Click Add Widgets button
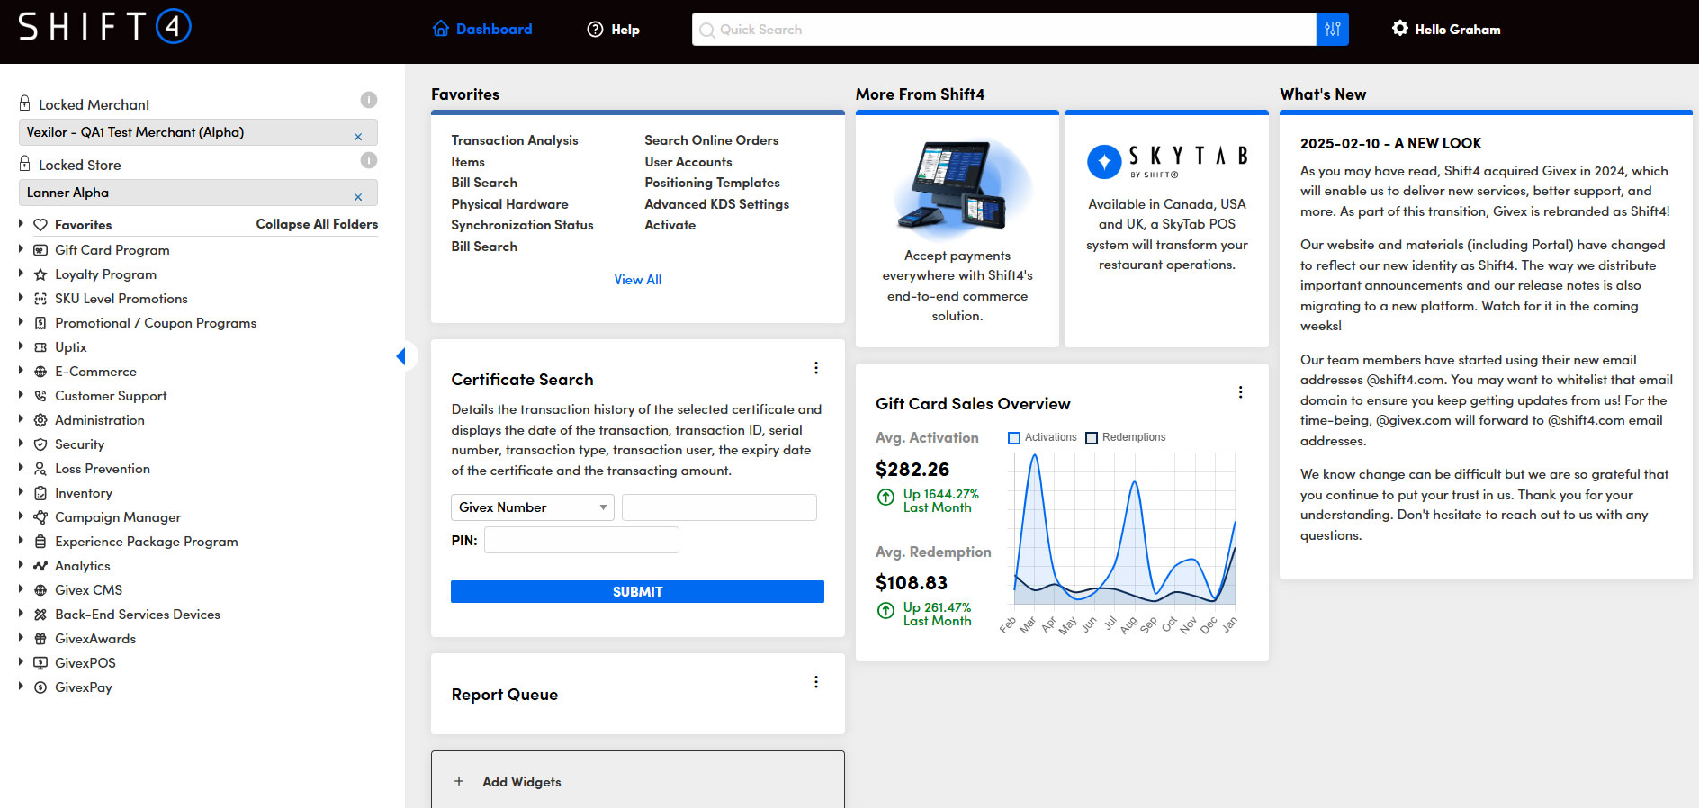1699x808 pixels. (637, 781)
